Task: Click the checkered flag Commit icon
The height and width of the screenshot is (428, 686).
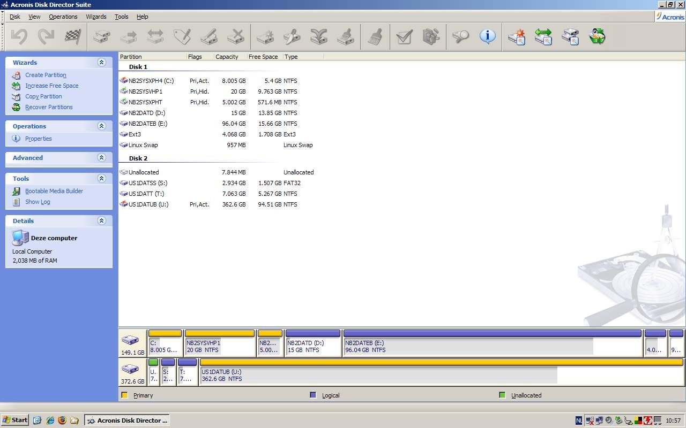Action: coord(73,36)
